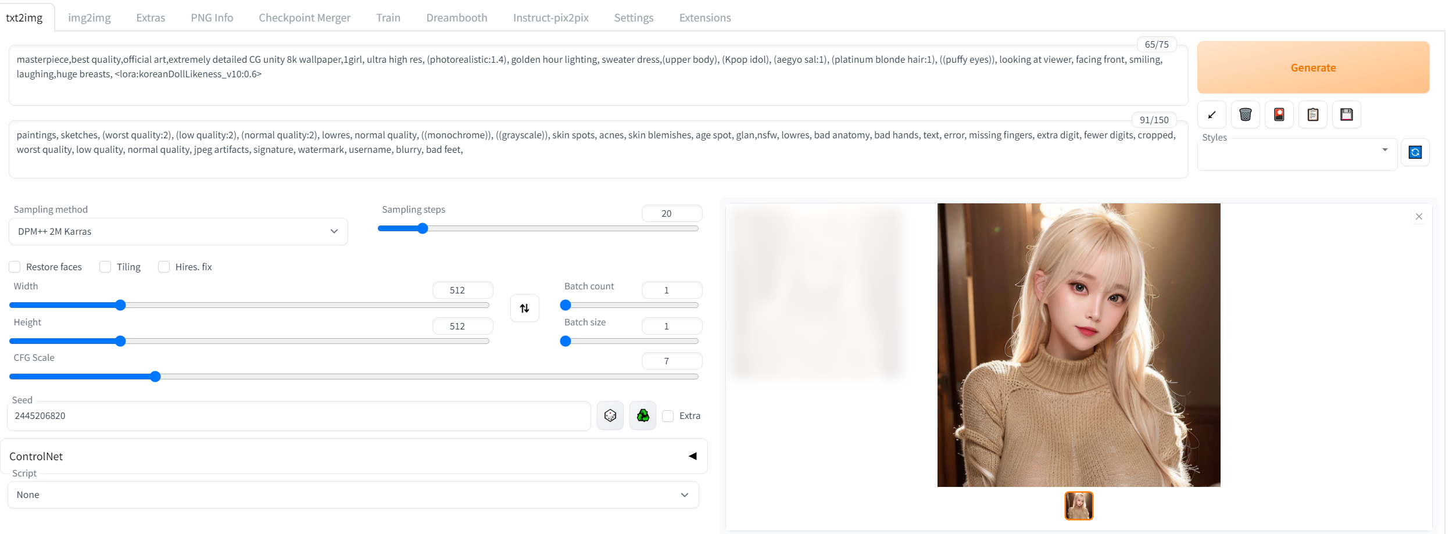
Task: Select the txt2img tab
Action: (x=24, y=17)
